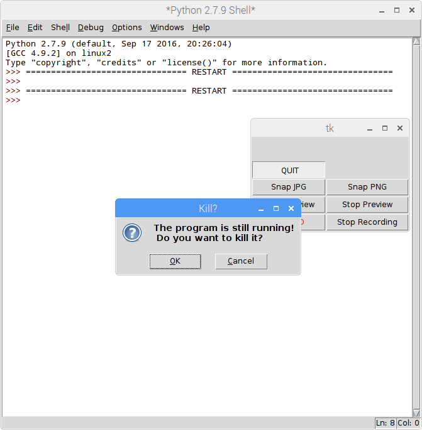Click the 'Col: 0' status bar entry
The width and height of the screenshot is (422, 430).
[408, 423]
